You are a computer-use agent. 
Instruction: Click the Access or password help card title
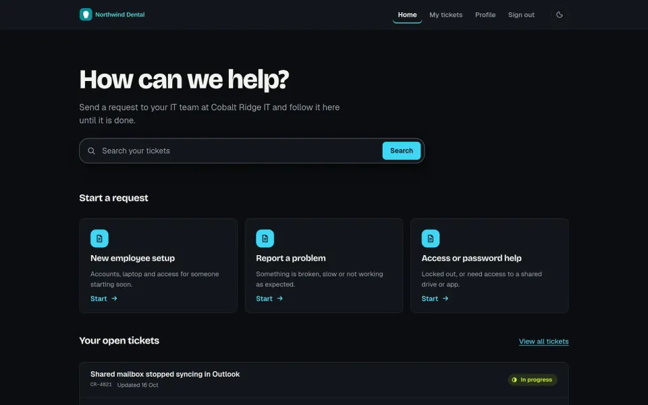pos(471,259)
